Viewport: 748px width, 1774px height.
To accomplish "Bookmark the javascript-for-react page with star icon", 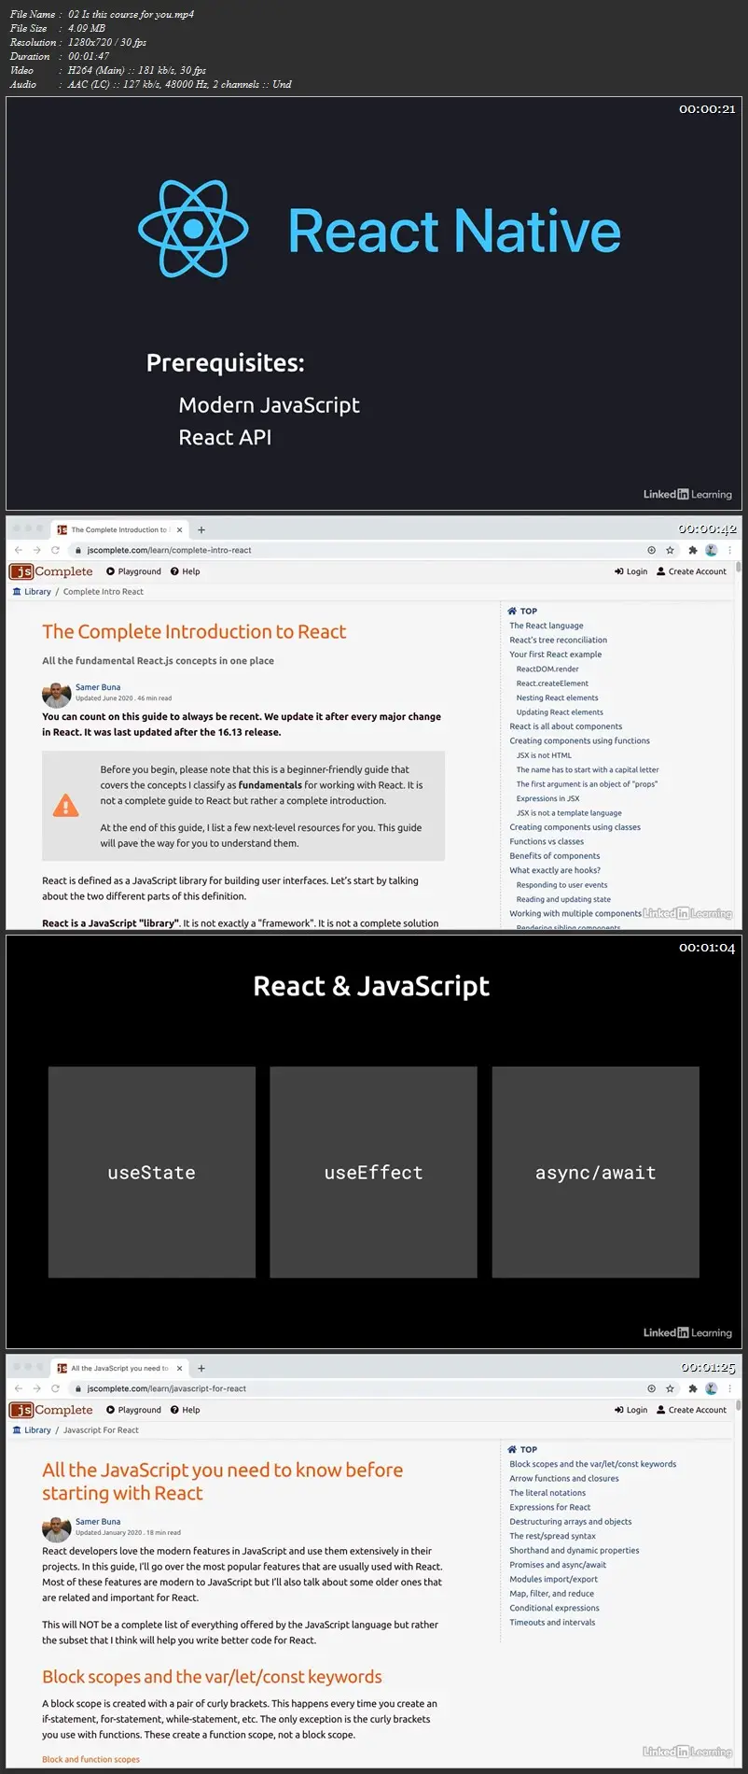I will pyautogui.click(x=670, y=1388).
